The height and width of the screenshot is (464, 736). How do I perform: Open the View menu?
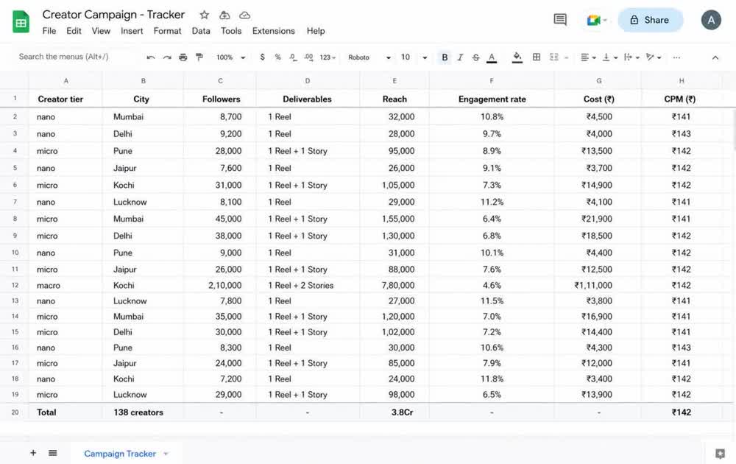point(101,31)
